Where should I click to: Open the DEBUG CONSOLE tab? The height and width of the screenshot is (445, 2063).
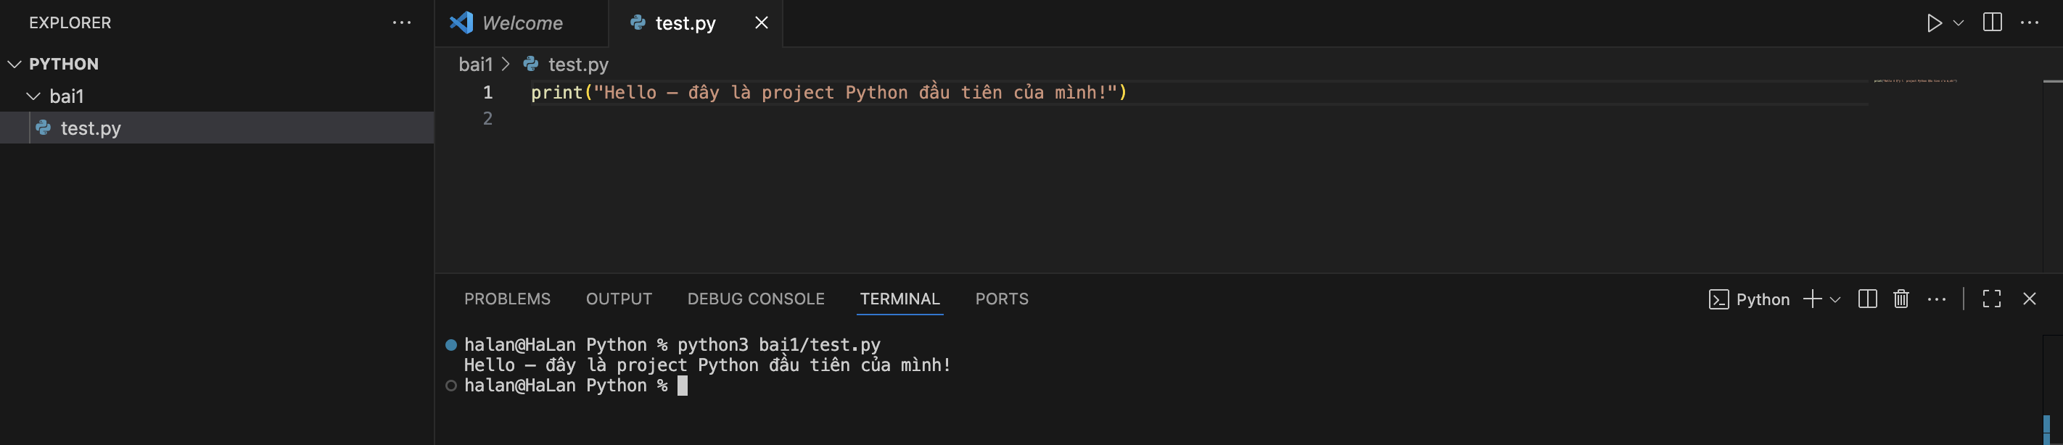[755, 299]
